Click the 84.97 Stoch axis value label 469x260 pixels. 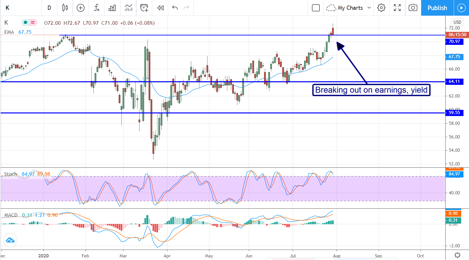(454, 174)
